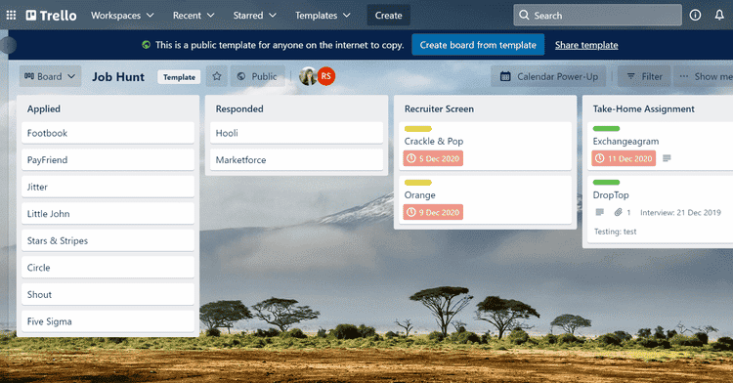Open the Public visibility button

(257, 76)
